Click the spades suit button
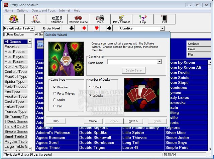The image size is (214, 159). point(109,28)
